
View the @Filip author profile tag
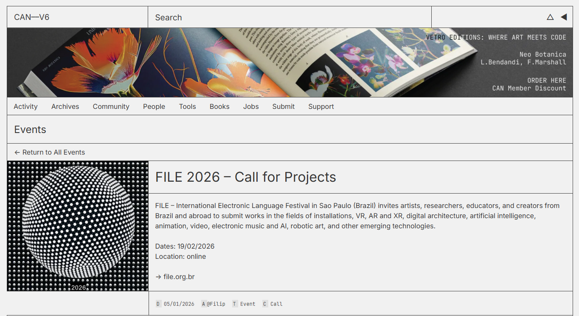216,304
